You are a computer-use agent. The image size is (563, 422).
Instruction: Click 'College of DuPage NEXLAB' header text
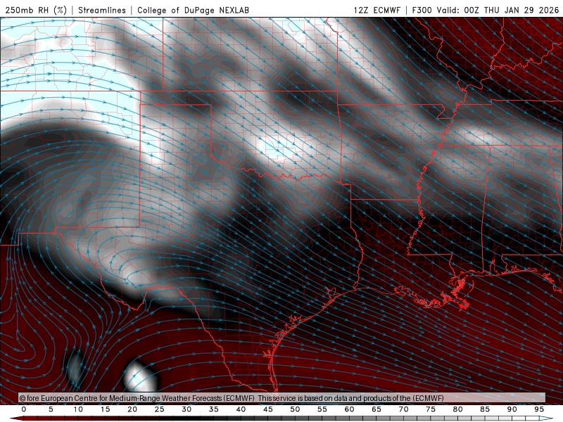pyautogui.click(x=193, y=10)
